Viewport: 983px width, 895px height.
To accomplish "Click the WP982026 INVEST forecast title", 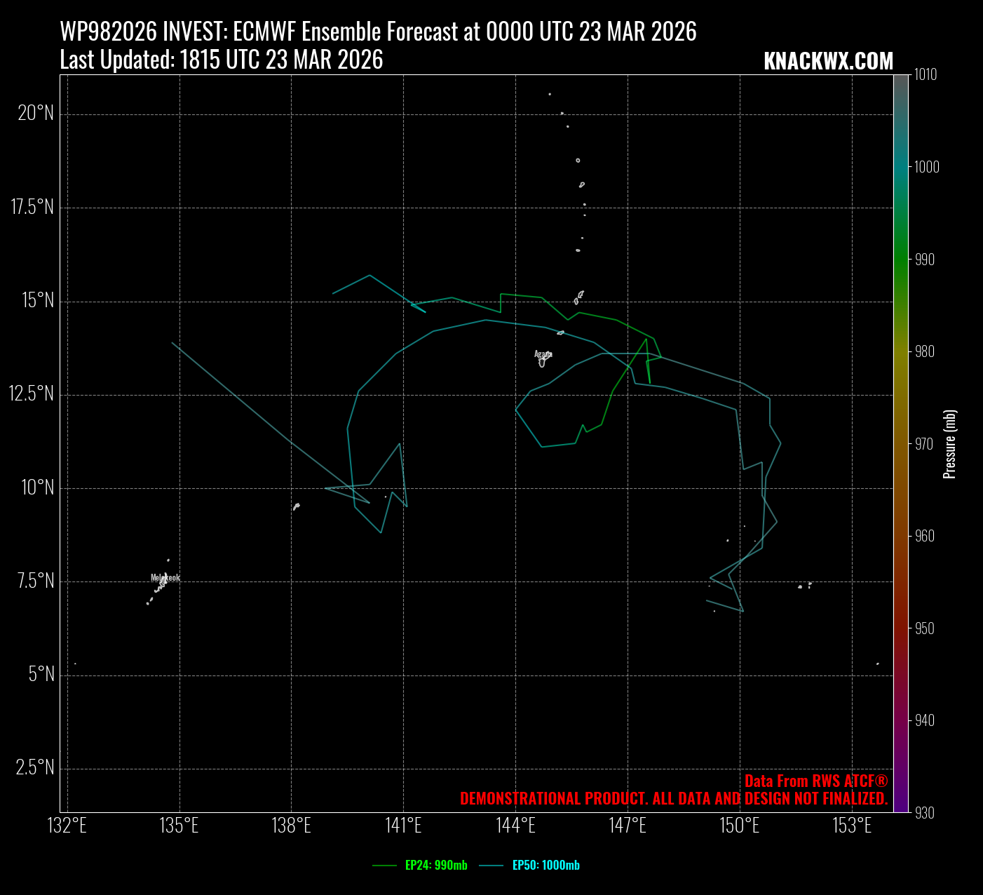I will [x=378, y=32].
